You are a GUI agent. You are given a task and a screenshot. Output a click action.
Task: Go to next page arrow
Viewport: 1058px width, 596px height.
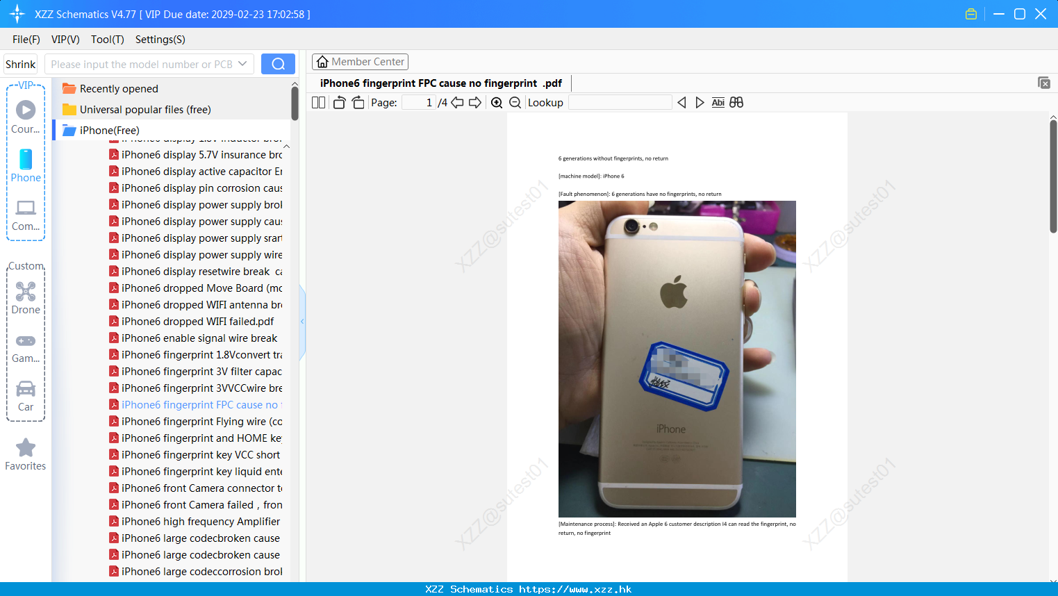[475, 103]
